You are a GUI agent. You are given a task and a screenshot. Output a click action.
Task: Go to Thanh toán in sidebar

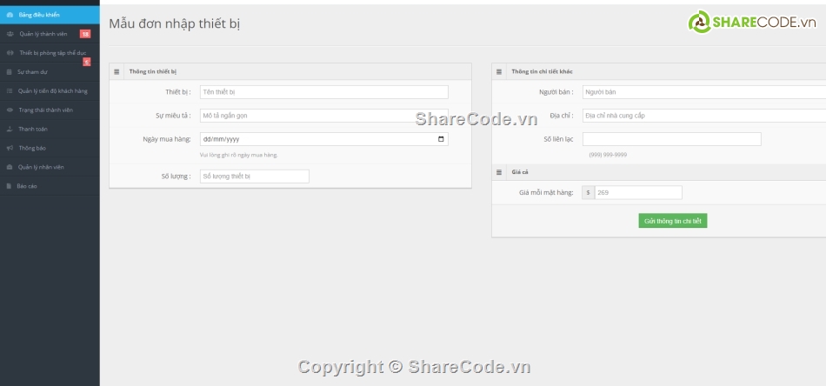pyautogui.click(x=33, y=129)
